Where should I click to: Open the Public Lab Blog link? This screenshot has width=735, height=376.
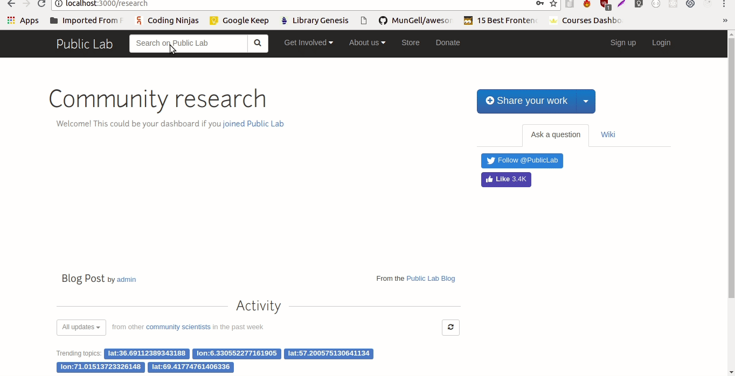[431, 279]
